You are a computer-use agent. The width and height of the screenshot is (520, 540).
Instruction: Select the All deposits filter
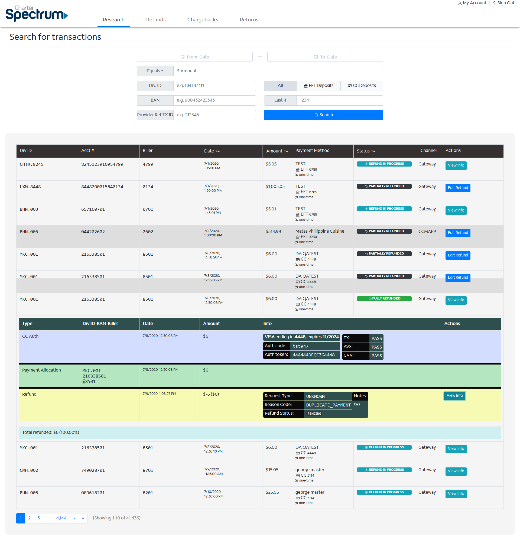pyautogui.click(x=280, y=86)
